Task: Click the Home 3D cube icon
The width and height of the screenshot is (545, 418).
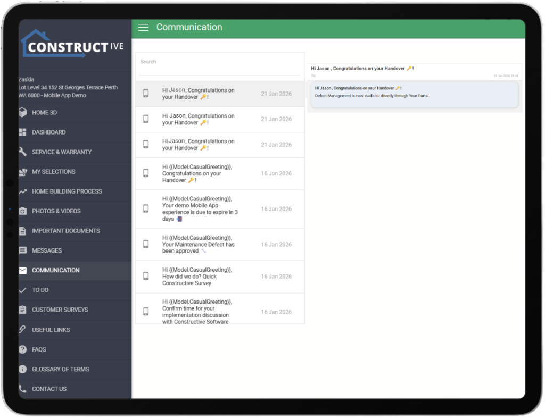Action: pyautogui.click(x=22, y=113)
